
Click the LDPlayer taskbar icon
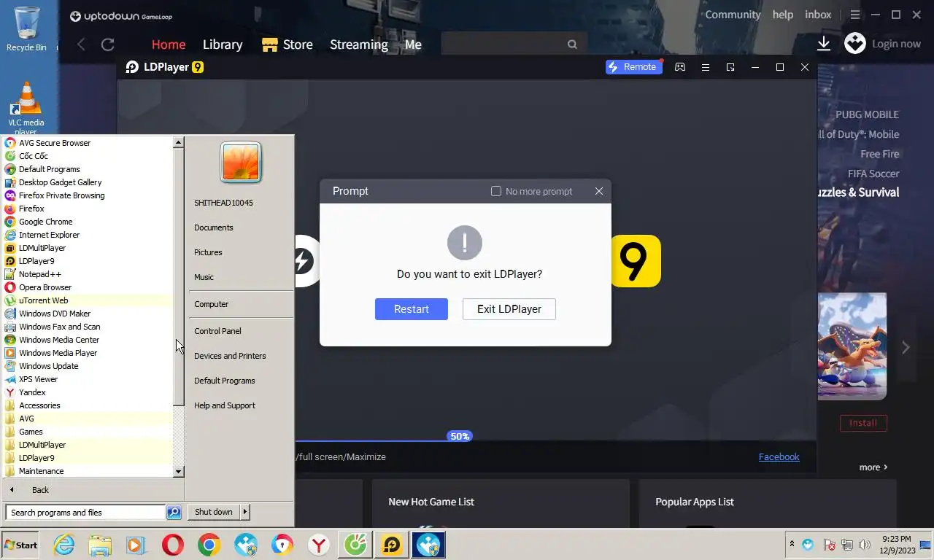[x=392, y=545]
